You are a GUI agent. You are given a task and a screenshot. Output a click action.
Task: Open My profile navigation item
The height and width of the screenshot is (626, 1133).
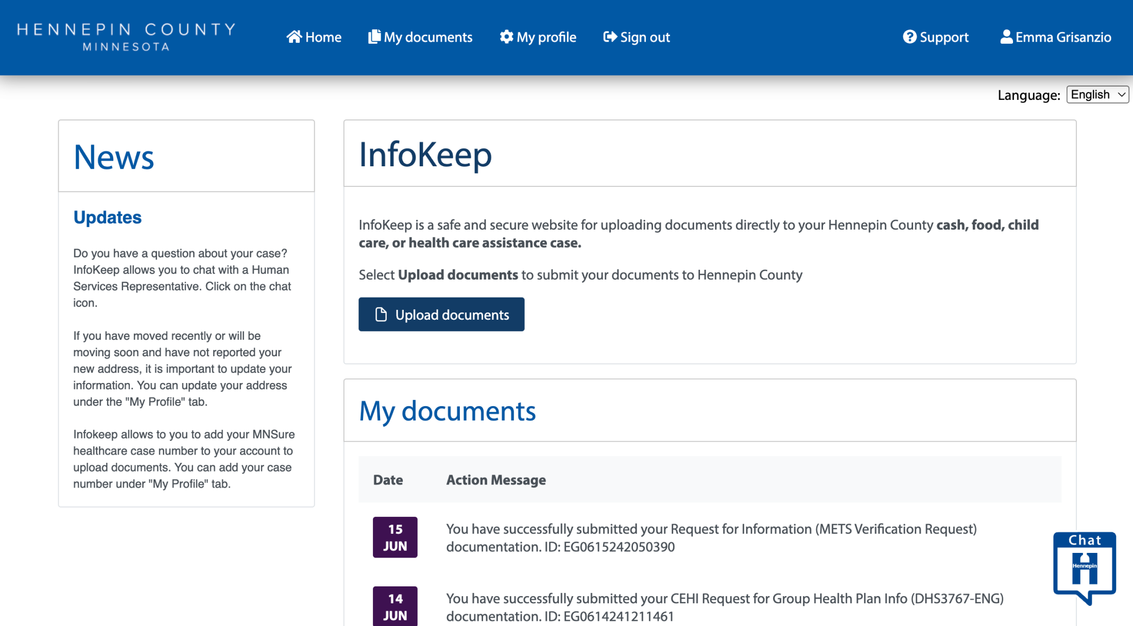pos(546,37)
